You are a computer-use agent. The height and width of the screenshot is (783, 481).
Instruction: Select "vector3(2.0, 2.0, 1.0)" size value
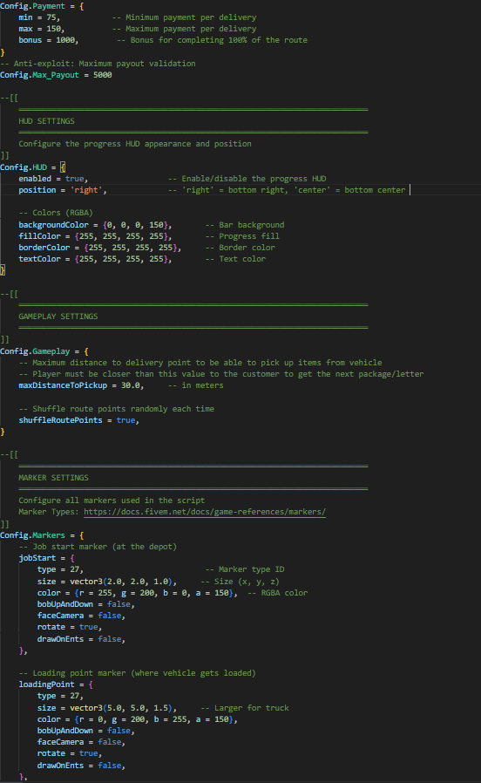pyautogui.click(x=121, y=582)
